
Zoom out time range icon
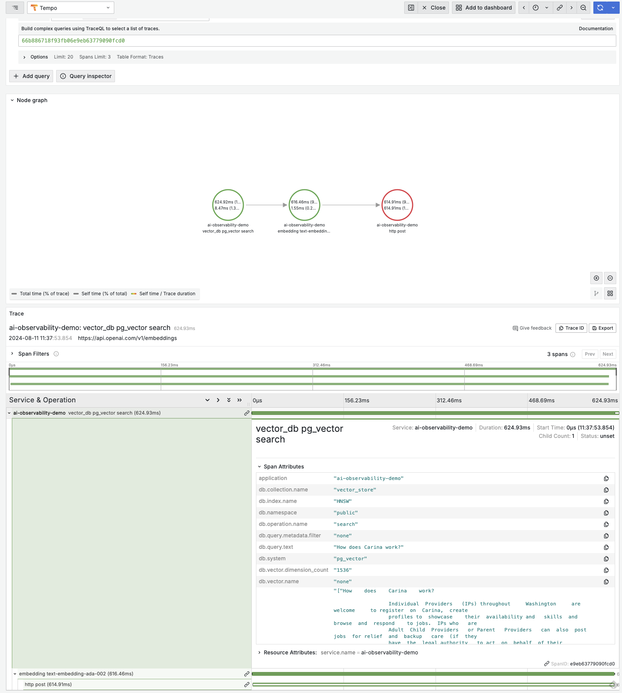click(583, 8)
